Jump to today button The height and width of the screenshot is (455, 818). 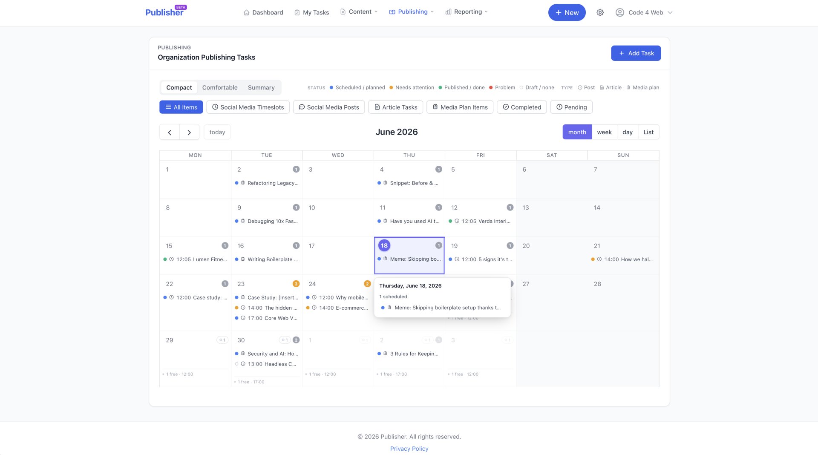217,132
